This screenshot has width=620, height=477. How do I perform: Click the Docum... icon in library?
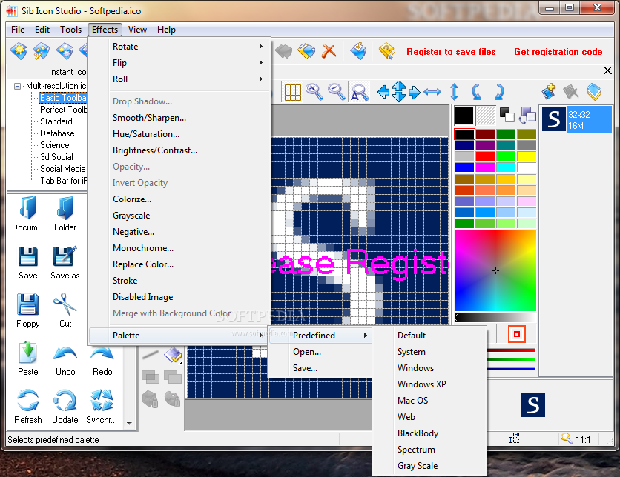pos(27,213)
